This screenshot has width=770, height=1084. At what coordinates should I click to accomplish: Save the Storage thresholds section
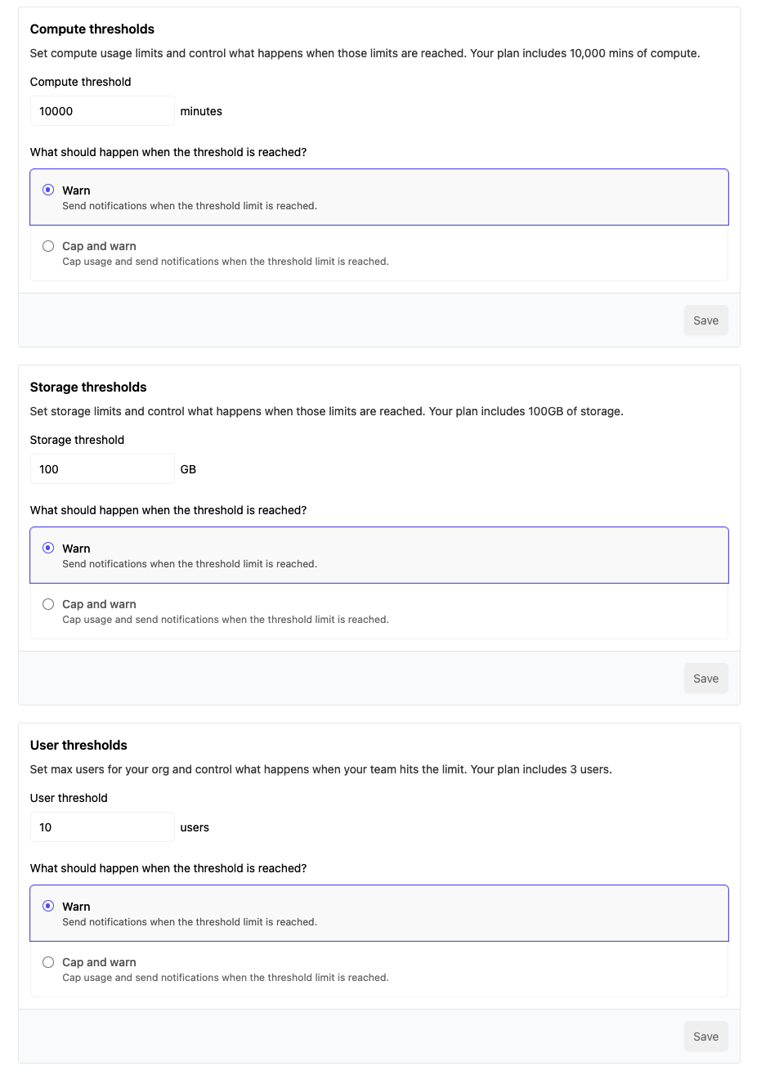pos(705,679)
